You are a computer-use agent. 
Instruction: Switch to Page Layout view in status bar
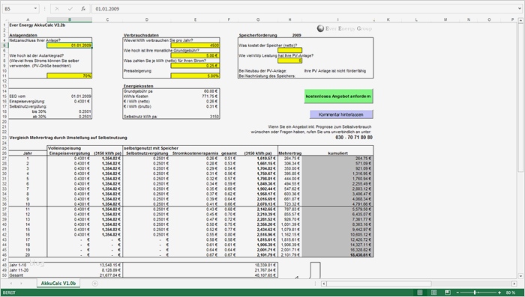click(433, 293)
